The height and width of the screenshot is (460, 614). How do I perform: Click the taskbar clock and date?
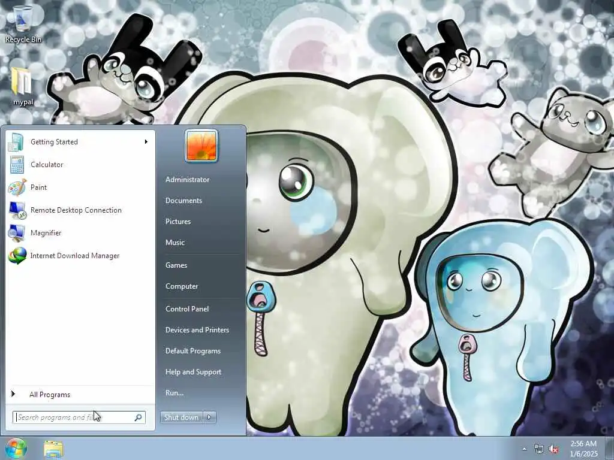(x=583, y=449)
